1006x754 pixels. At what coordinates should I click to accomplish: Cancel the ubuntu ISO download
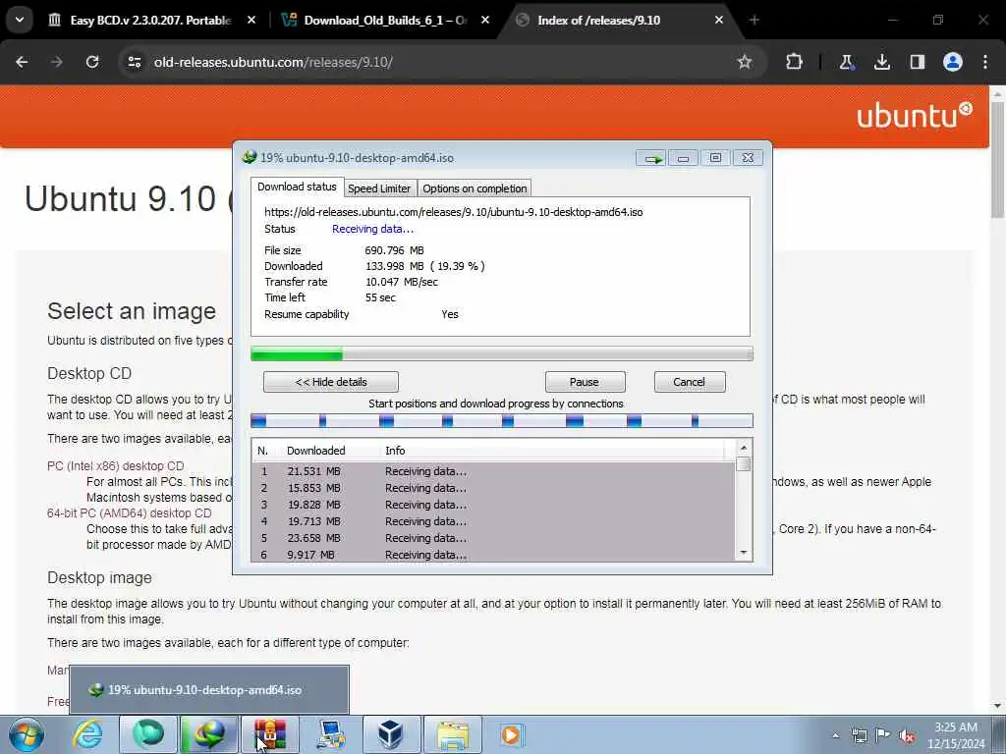click(x=690, y=382)
